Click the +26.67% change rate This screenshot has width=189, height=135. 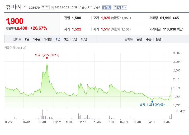pyautogui.click(x=39, y=28)
